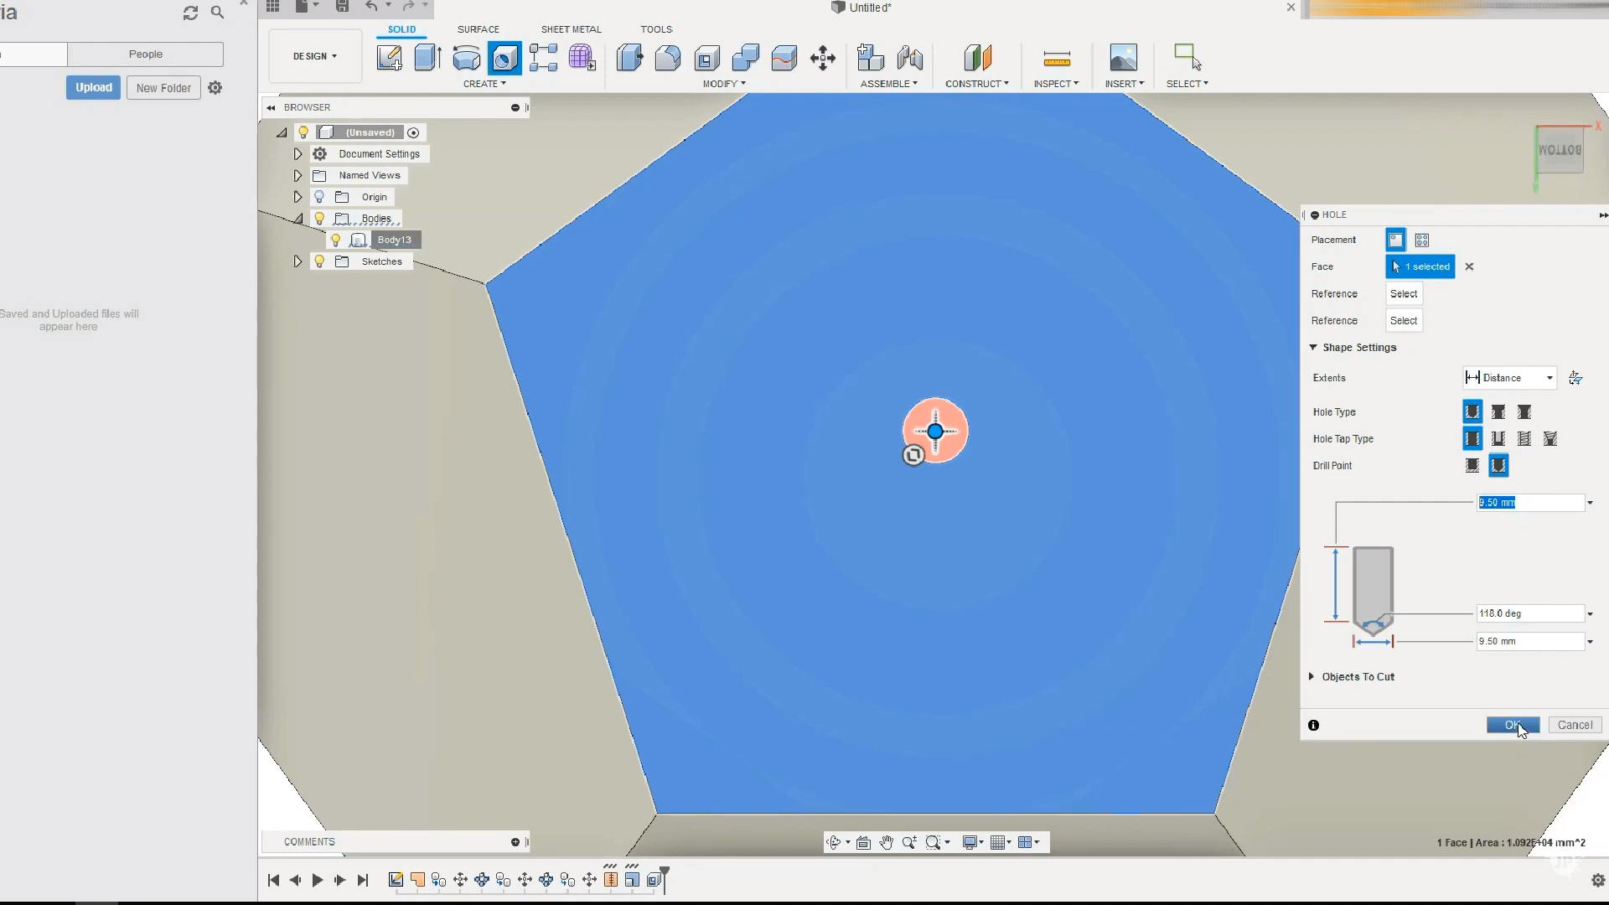
Task: Select the Fillet tool in Modify
Action: point(668,58)
